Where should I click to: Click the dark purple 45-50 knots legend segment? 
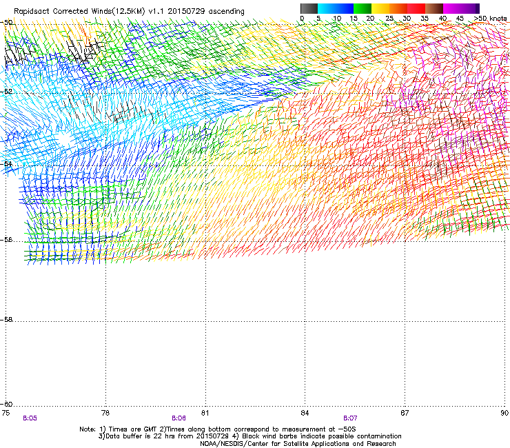pyautogui.click(x=470, y=8)
